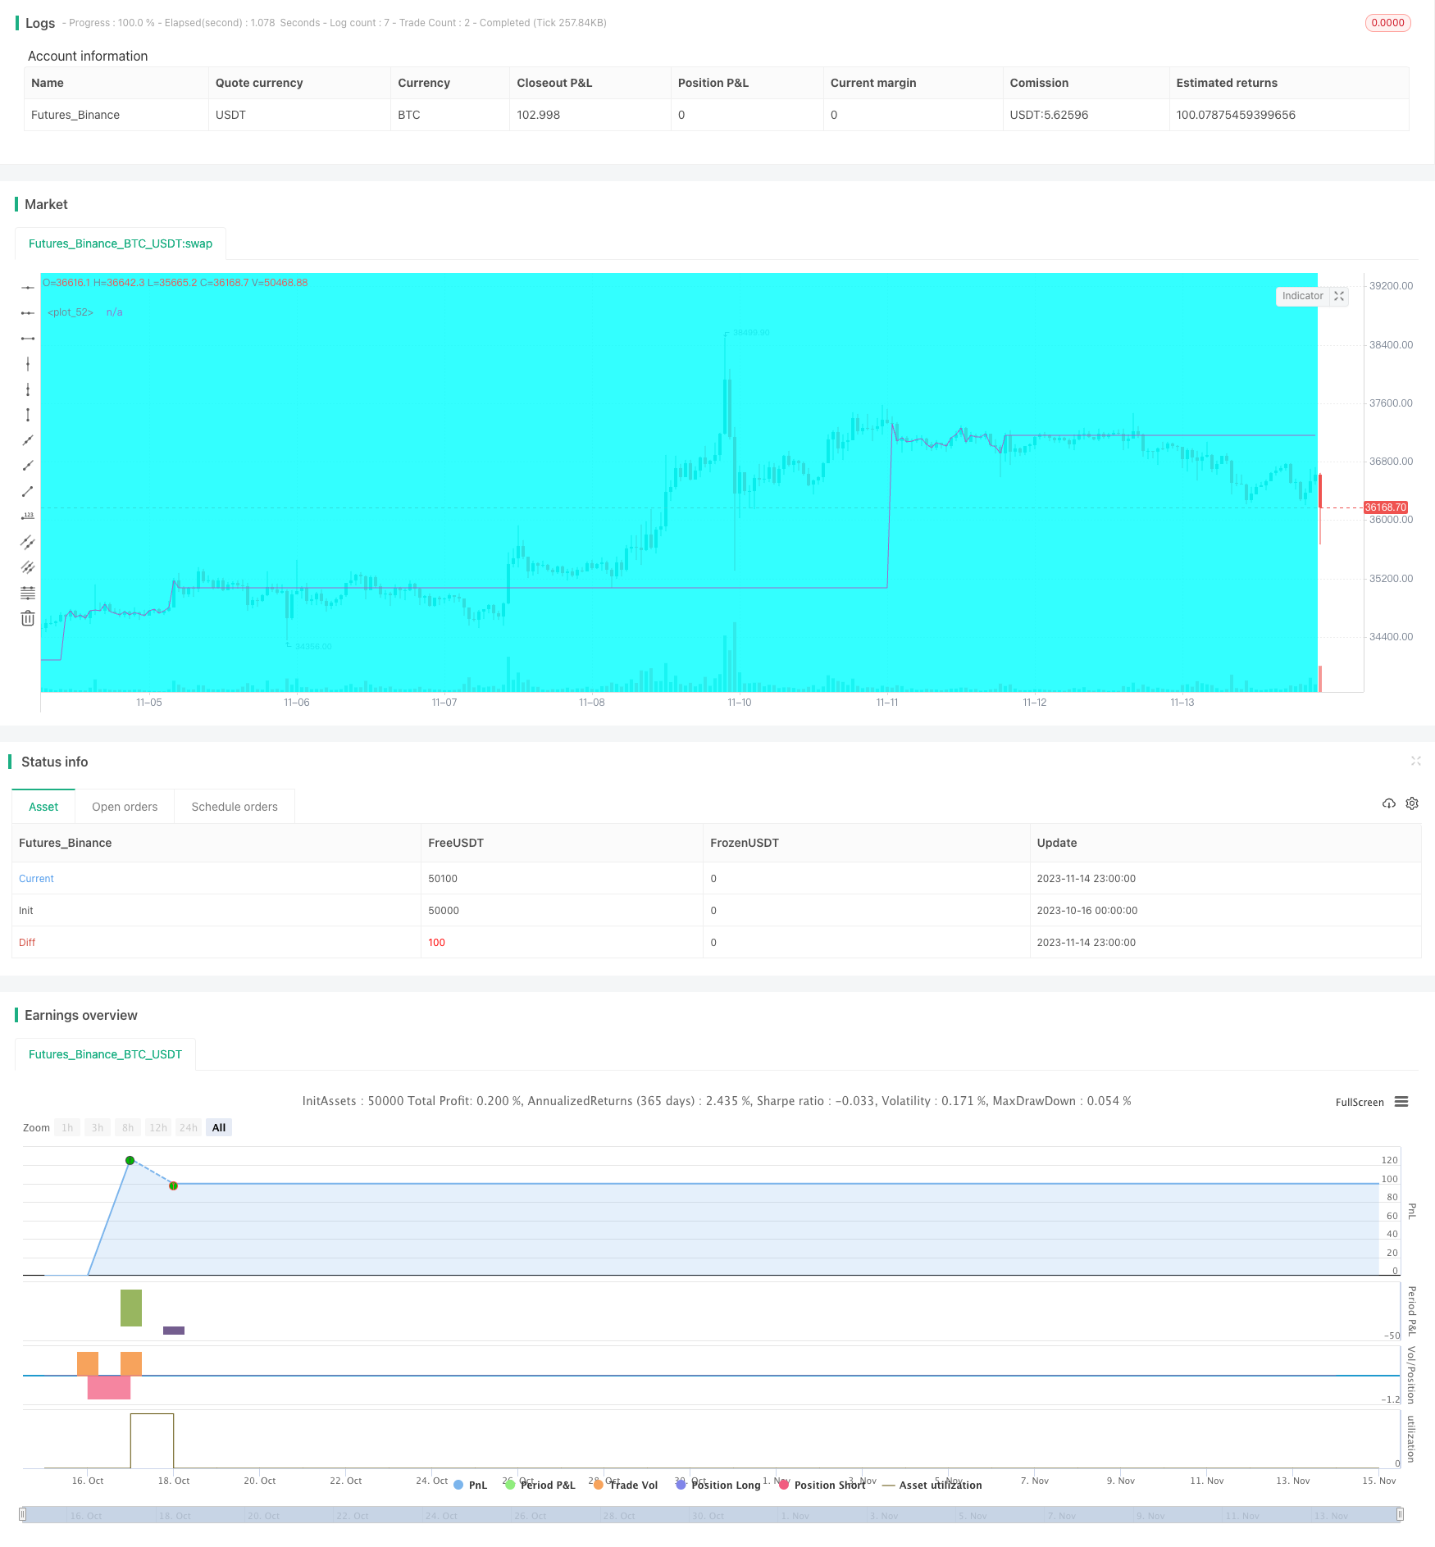Click the Init row label
Viewport: 1435px width, 1547px height.
(26, 910)
